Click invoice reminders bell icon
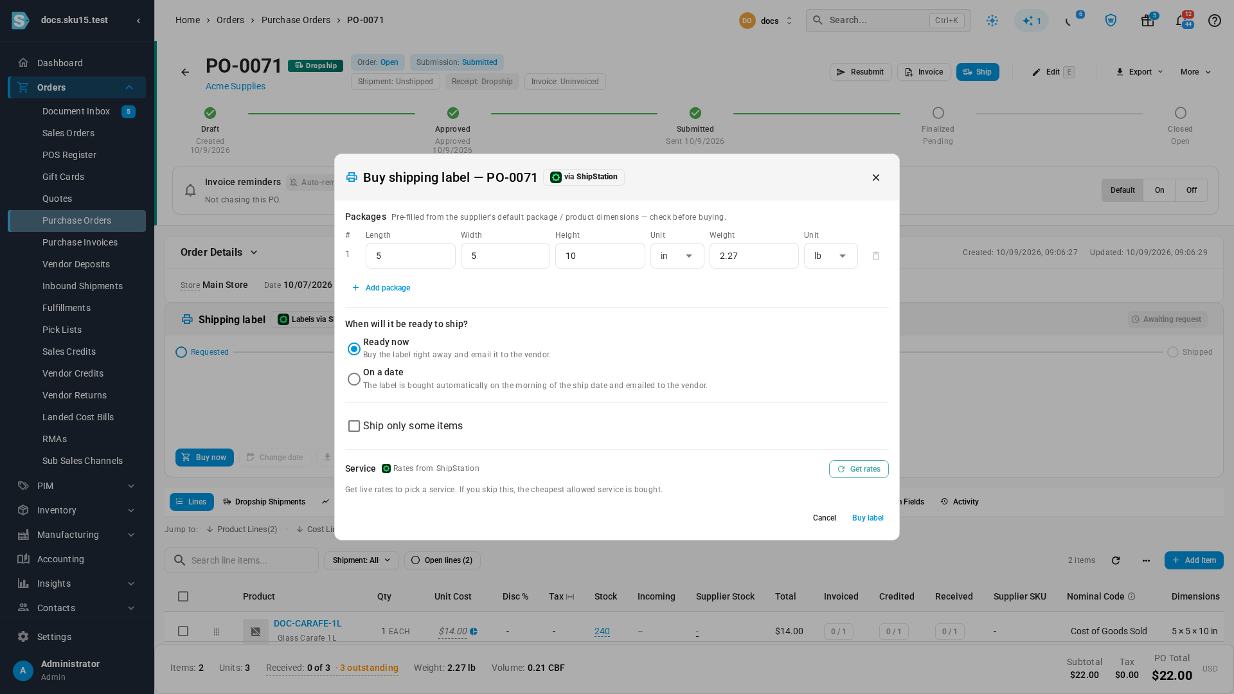Screen dimensions: 1234x694 coord(190,190)
